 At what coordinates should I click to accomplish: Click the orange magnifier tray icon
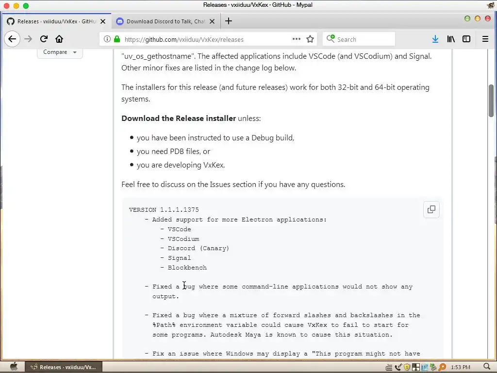pyautogui.click(x=442, y=367)
